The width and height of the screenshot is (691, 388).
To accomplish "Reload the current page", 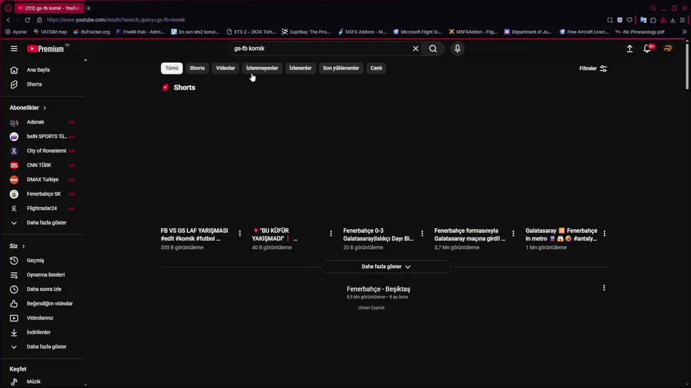I will click(x=28, y=20).
